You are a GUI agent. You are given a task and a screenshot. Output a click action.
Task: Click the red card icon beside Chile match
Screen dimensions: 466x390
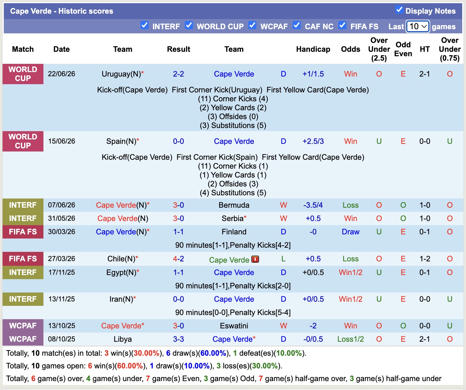coord(255,259)
